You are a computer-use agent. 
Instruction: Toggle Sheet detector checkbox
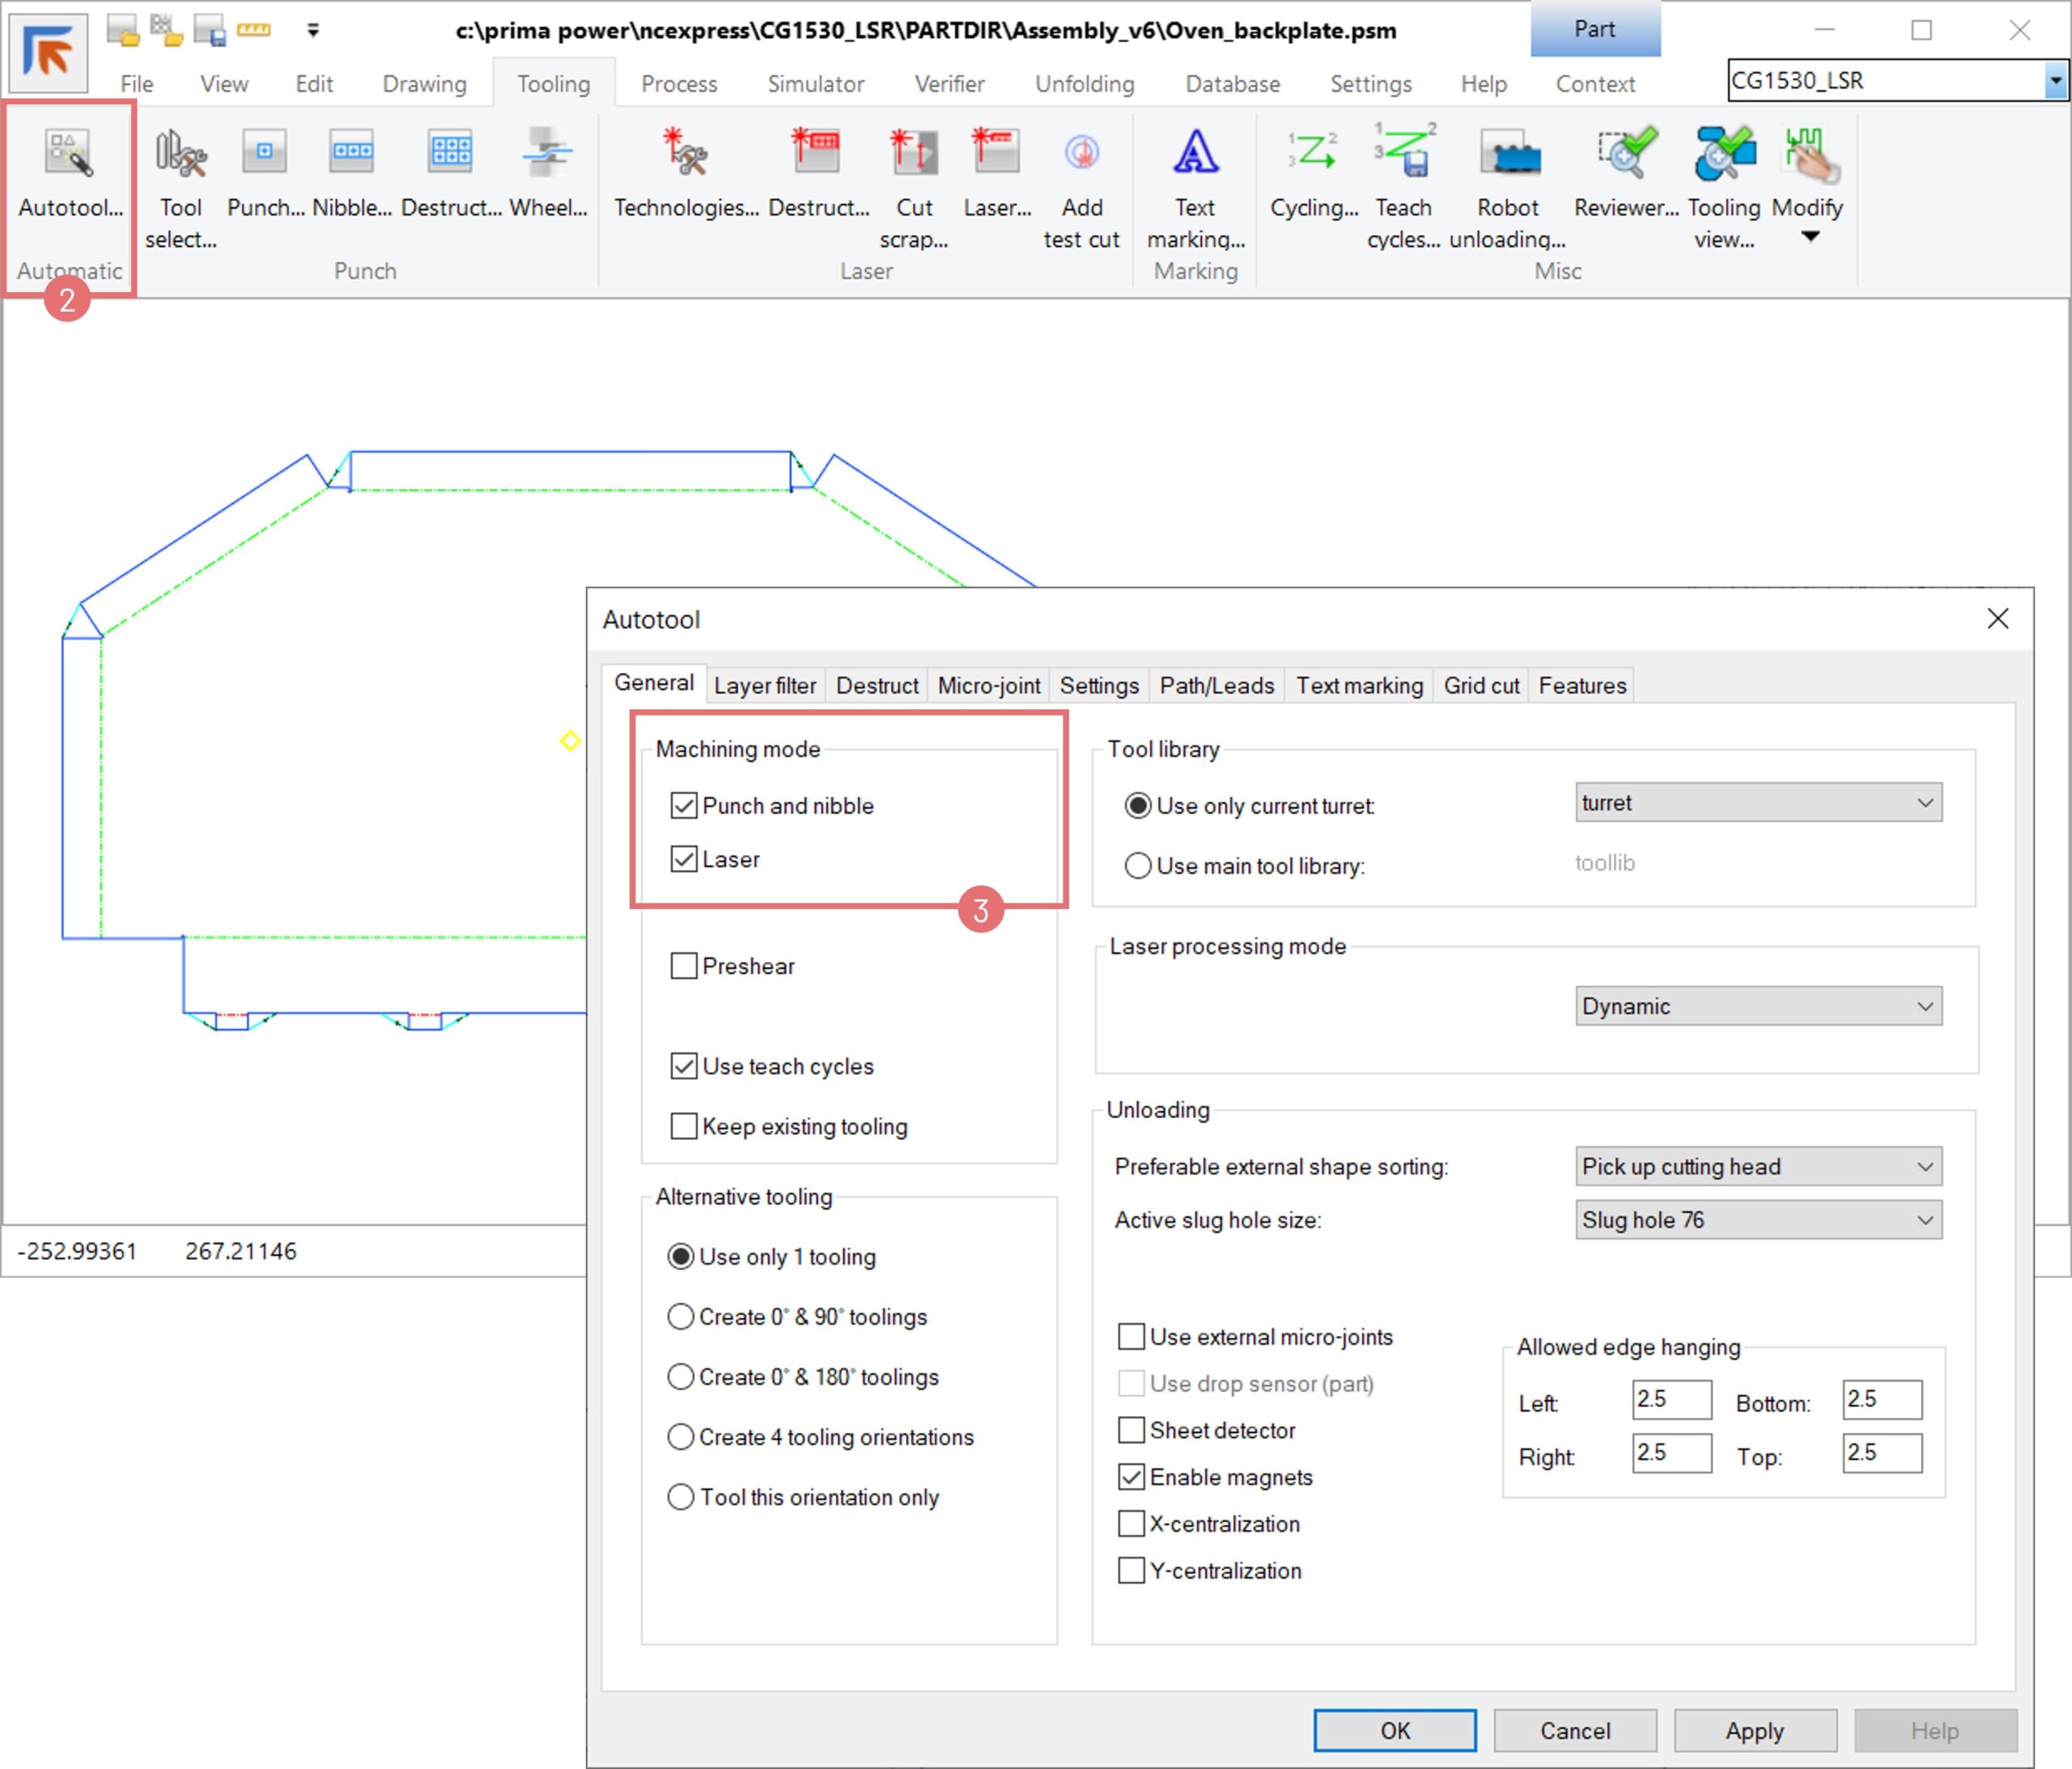[x=1131, y=1430]
